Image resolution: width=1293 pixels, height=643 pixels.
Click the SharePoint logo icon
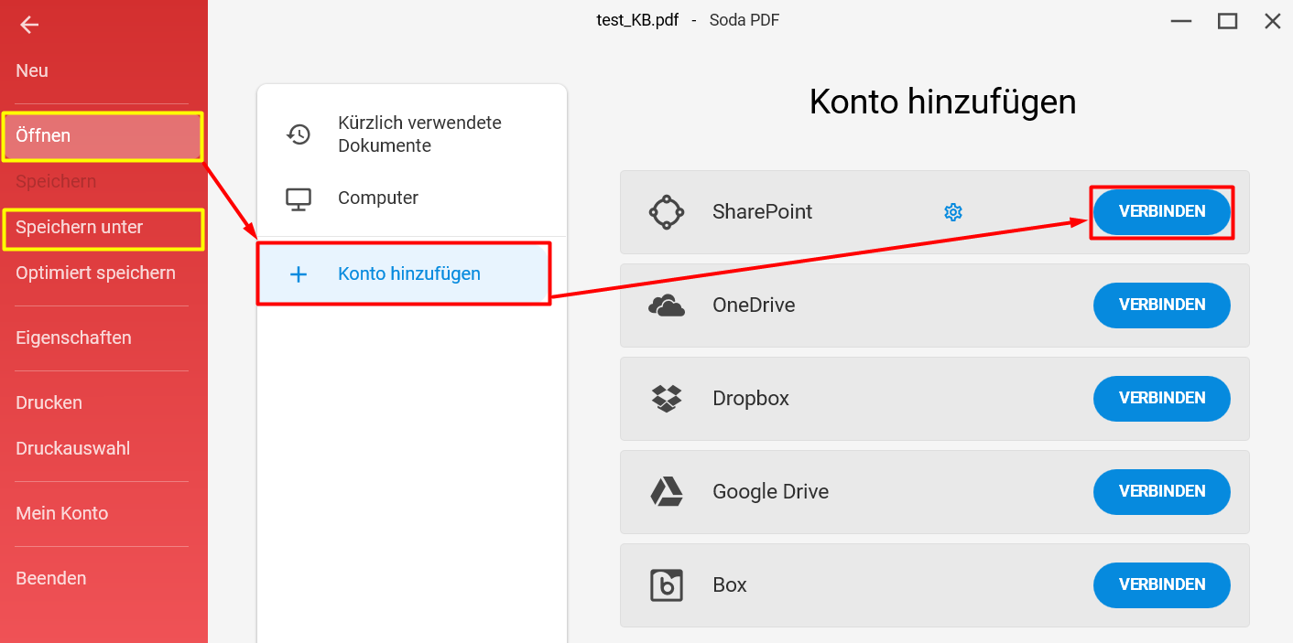click(x=667, y=212)
